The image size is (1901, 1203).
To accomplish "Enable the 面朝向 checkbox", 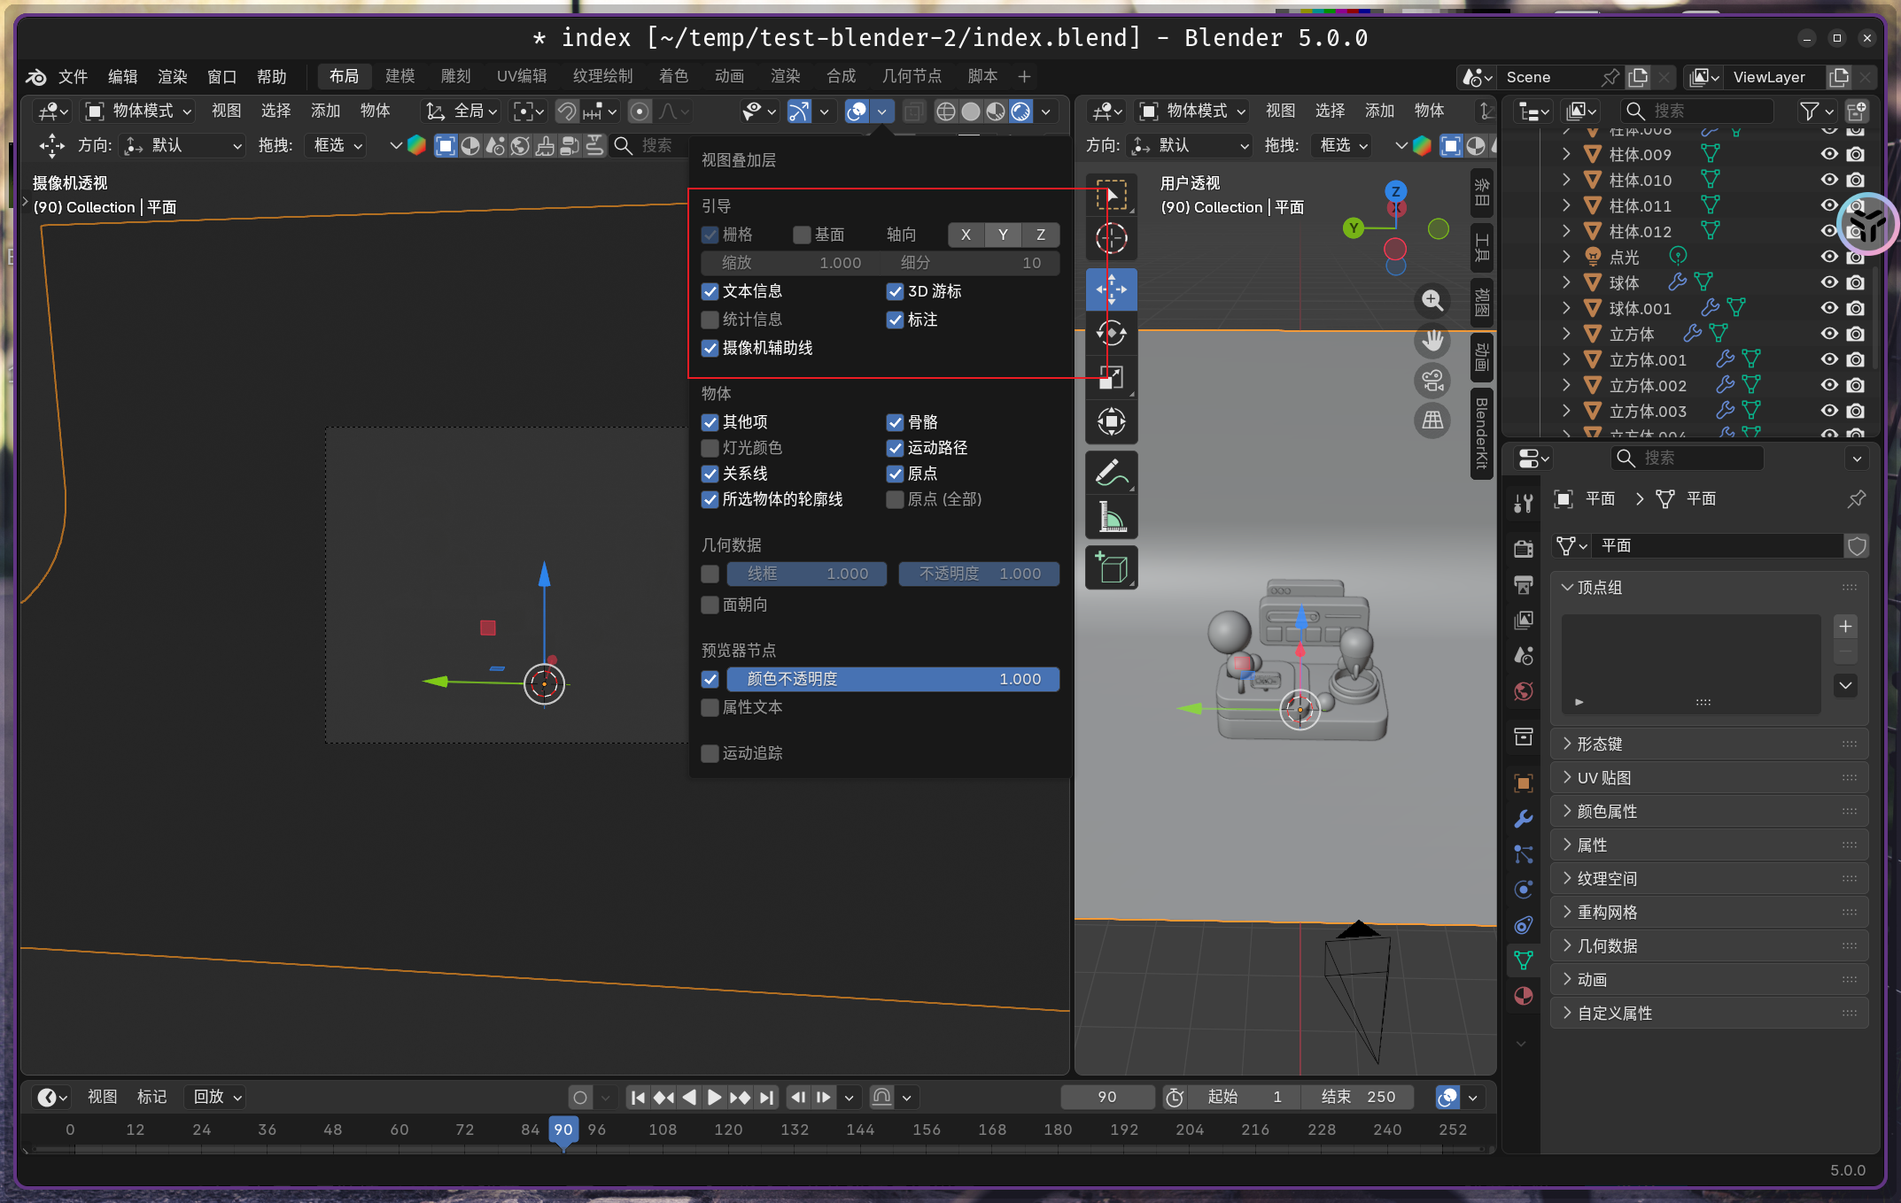I will 710,605.
